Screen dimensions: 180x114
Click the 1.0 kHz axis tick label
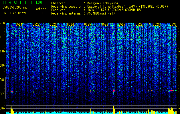pos(2,51)
